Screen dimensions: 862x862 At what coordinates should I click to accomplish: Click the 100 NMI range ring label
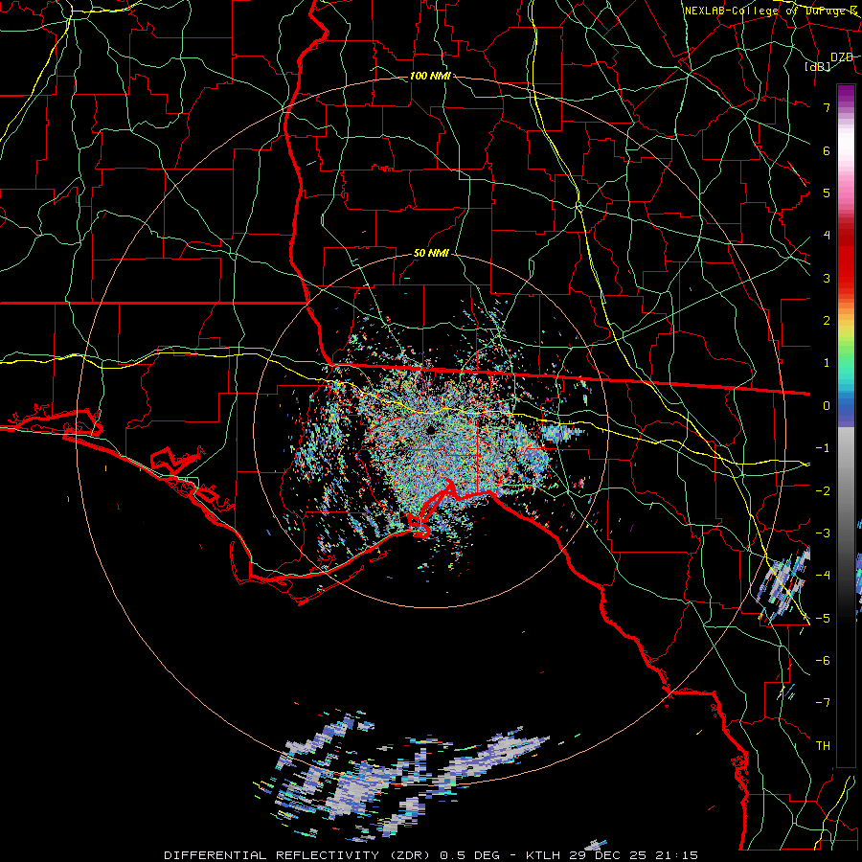tap(430, 76)
